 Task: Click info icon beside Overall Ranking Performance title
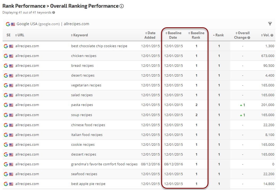[x=122, y=6]
